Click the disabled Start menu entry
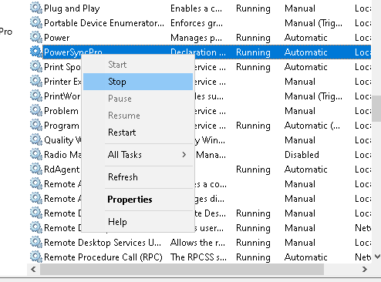The image size is (381, 282). [x=138, y=65]
